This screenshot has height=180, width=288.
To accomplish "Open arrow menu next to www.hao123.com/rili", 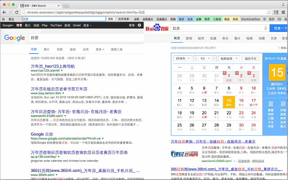I will pos(62,71).
